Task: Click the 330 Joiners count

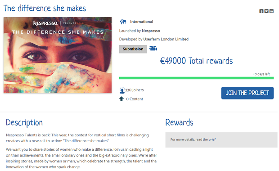Action: 135,90
